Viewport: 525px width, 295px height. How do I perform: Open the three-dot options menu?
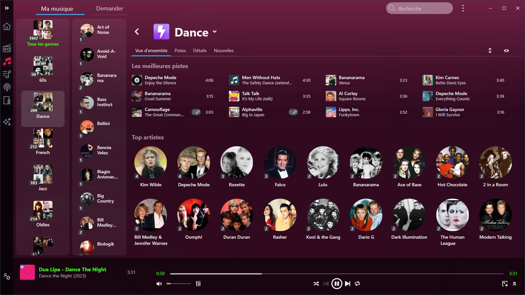463,8
